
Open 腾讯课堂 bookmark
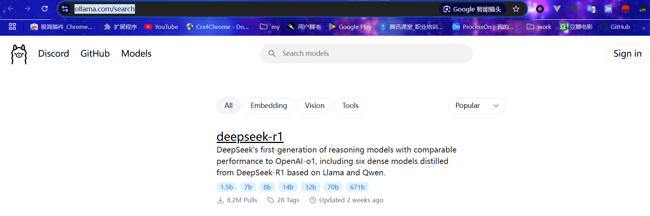point(411,27)
